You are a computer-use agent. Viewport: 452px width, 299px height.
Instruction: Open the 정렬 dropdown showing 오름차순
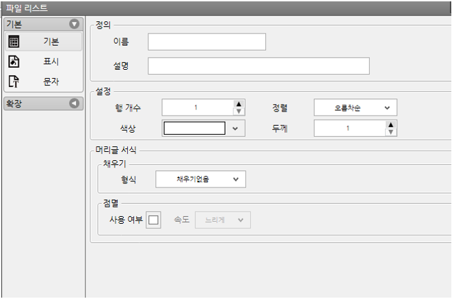356,107
